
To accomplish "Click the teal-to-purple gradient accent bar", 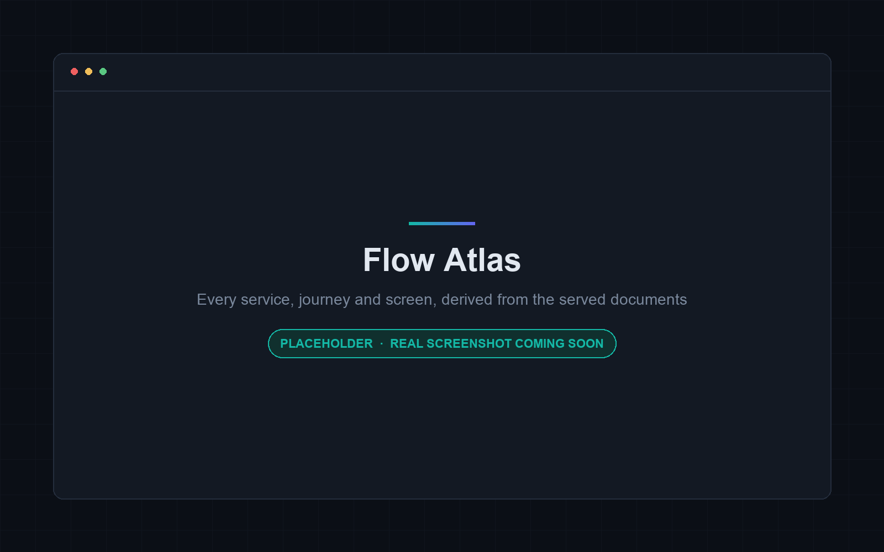I will coord(442,224).
